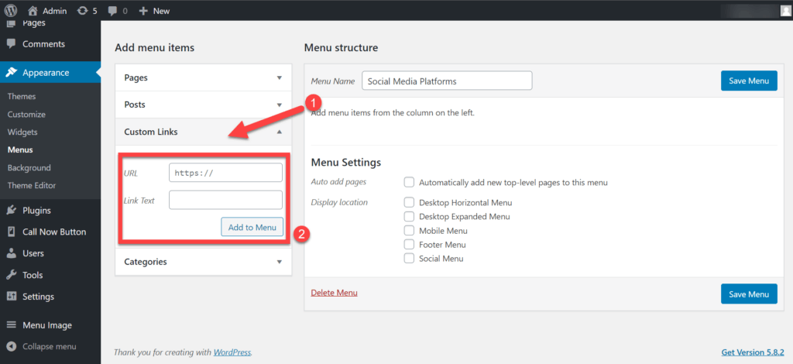Screen dimensions: 793x364
Task: Click the Plugins sidebar icon
Action: click(x=11, y=211)
